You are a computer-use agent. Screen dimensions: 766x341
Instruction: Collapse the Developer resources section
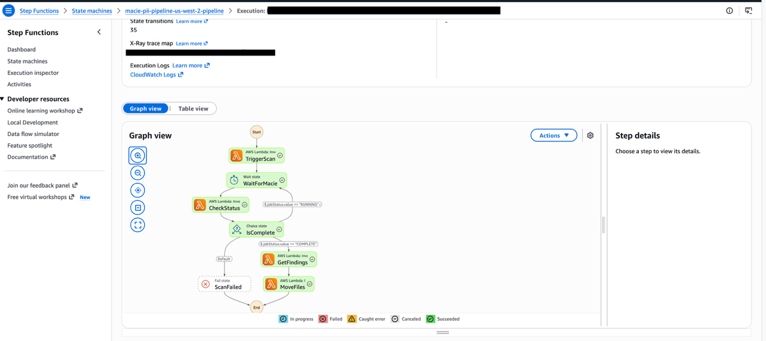[x=2, y=99]
